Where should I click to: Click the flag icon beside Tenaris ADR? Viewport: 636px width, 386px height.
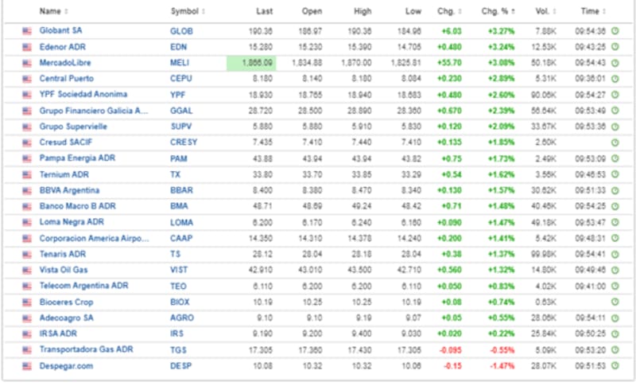coord(27,254)
